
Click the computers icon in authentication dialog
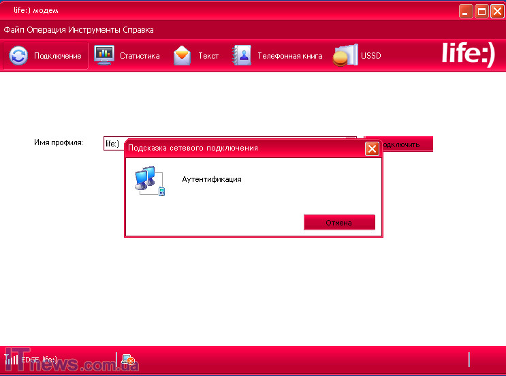pos(149,181)
